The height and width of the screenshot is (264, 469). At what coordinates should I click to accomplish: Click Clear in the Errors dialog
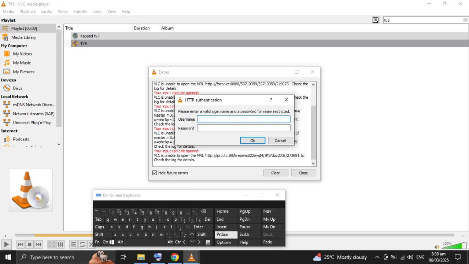(276, 173)
